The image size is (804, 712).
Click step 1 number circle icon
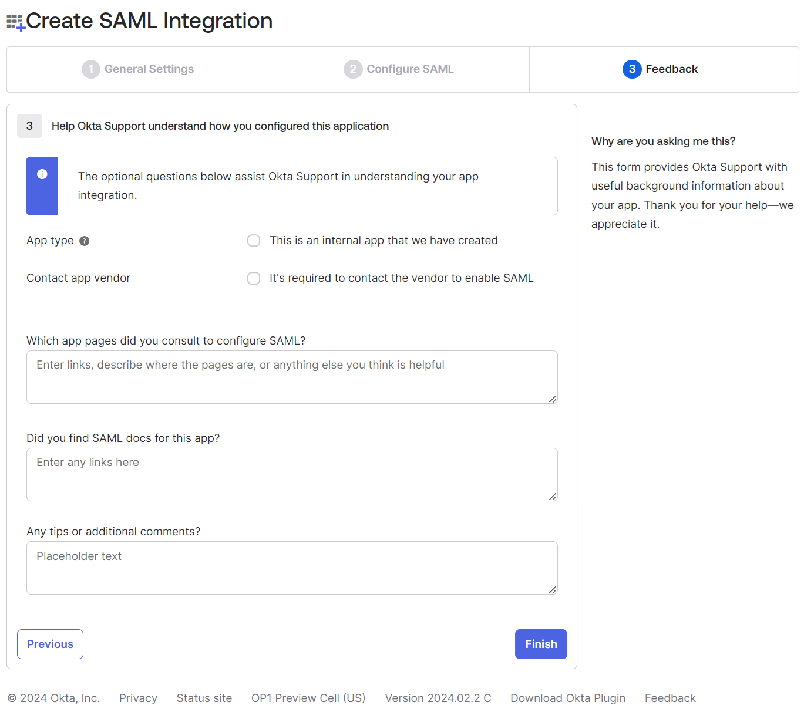pos(90,69)
